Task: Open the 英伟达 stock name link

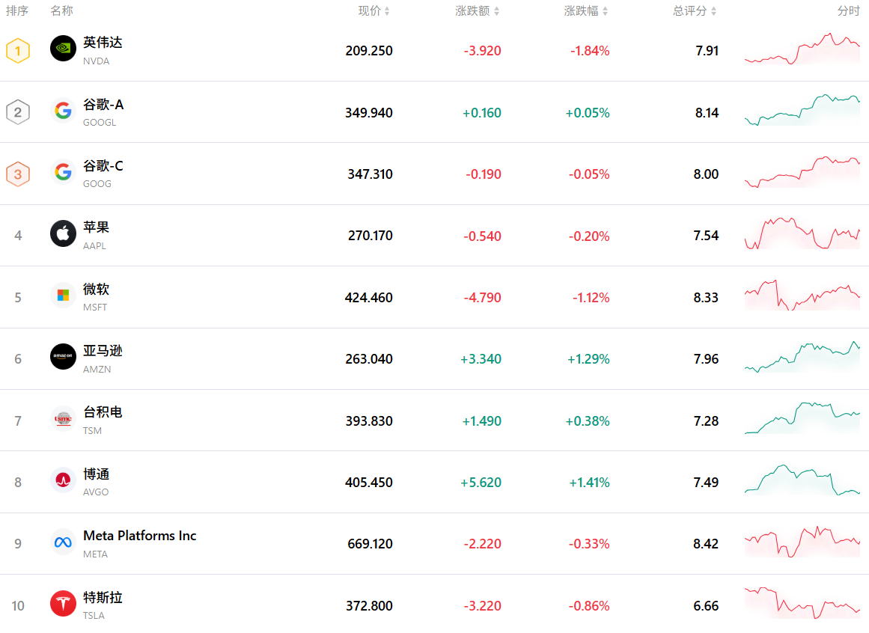Action: pyautogui.click(x=103, y=43)
